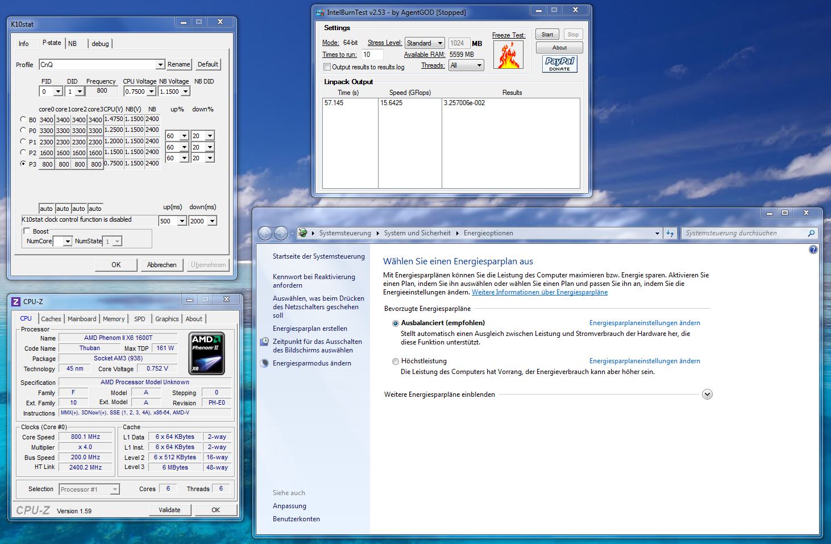Viewport: 831px width, 544px height.
Task: Open the Threads All dropdown
Action: coord(466,65)
